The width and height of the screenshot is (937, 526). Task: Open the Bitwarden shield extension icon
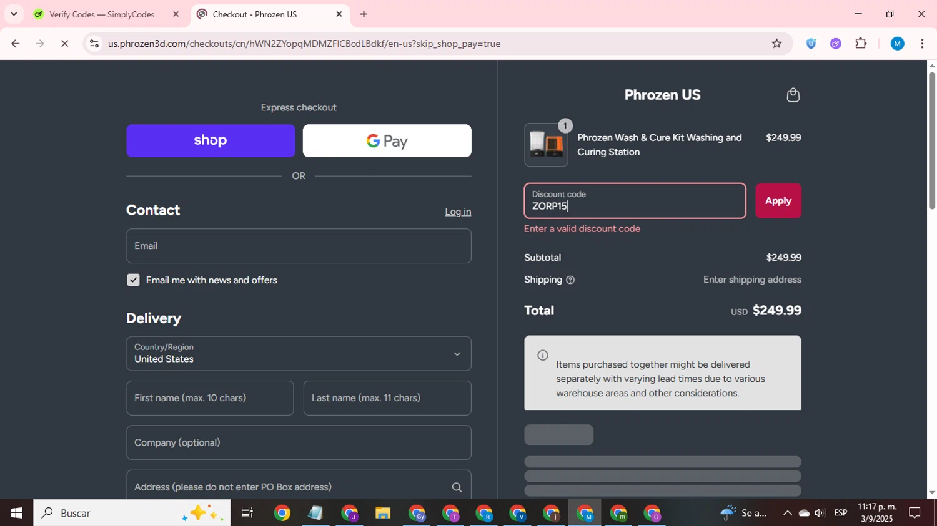point(811,44)
